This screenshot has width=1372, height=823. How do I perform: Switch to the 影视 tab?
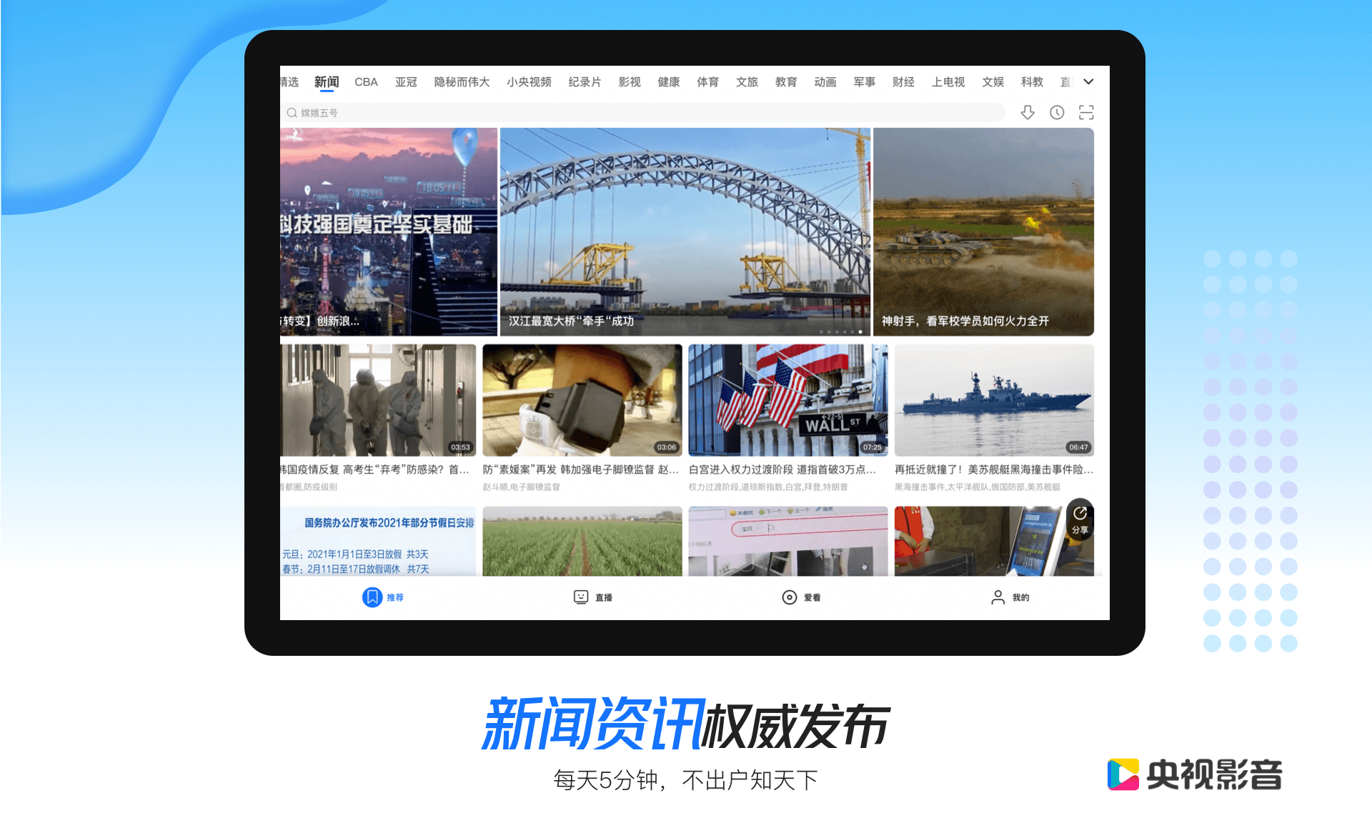[630, 81]
